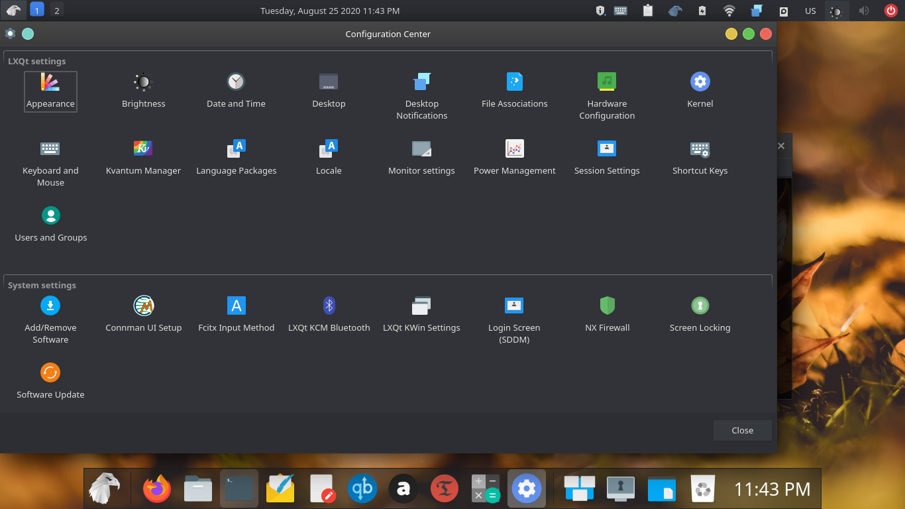The image size is (905, 509).
Task: Open NX Firewall
Action: pyautogui.click(x=608, y=315)
